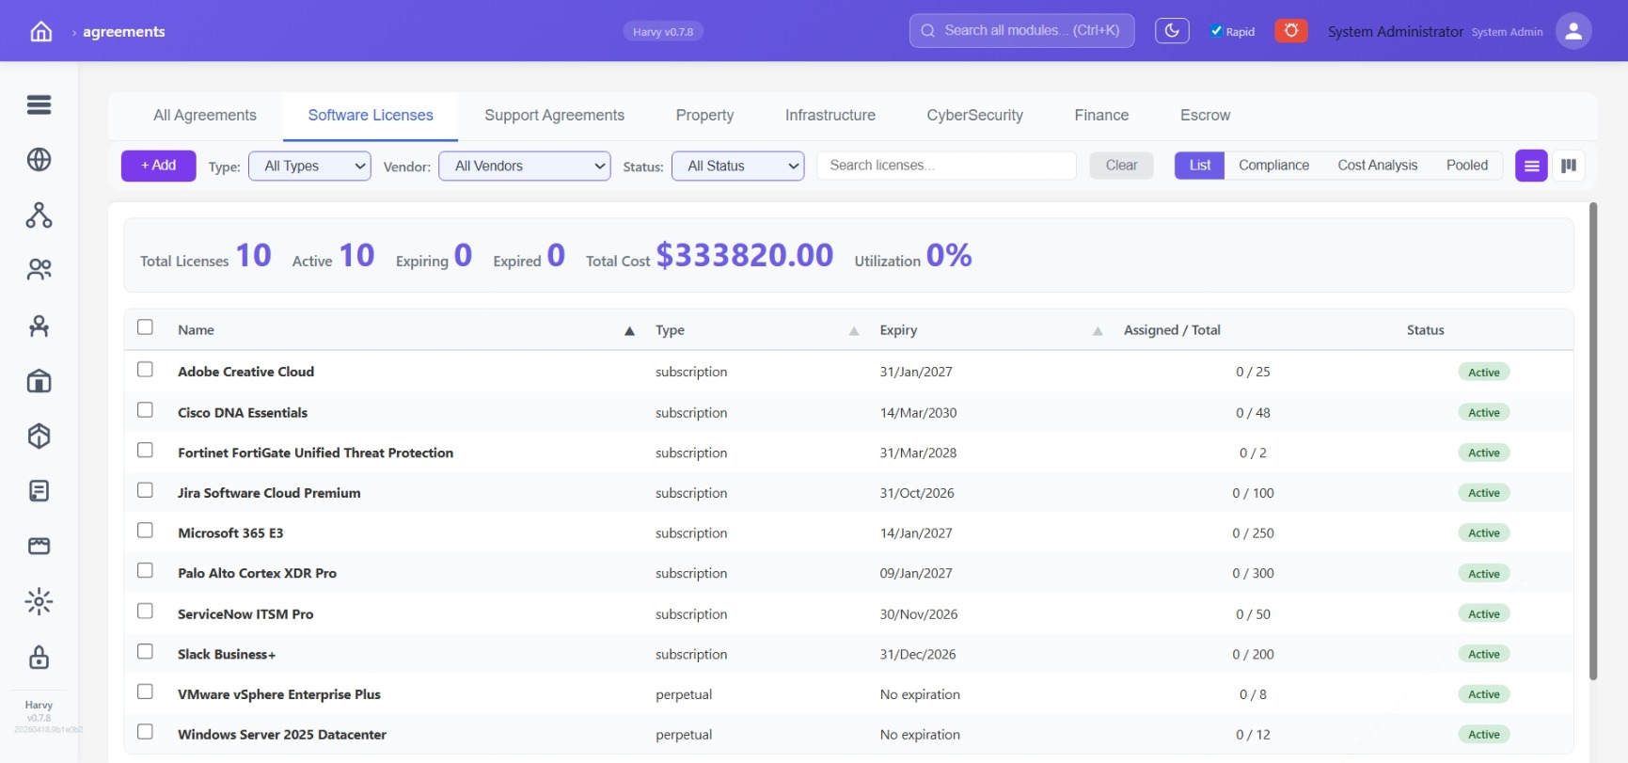Click the Type column sort arrow
This screenshot has height=763, width=1628.
854,330
